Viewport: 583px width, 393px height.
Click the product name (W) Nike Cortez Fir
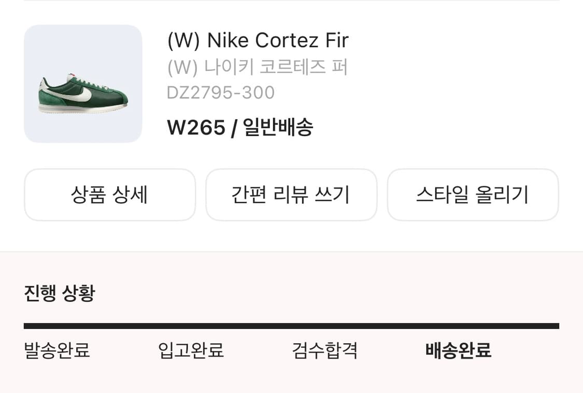point(258,40)
